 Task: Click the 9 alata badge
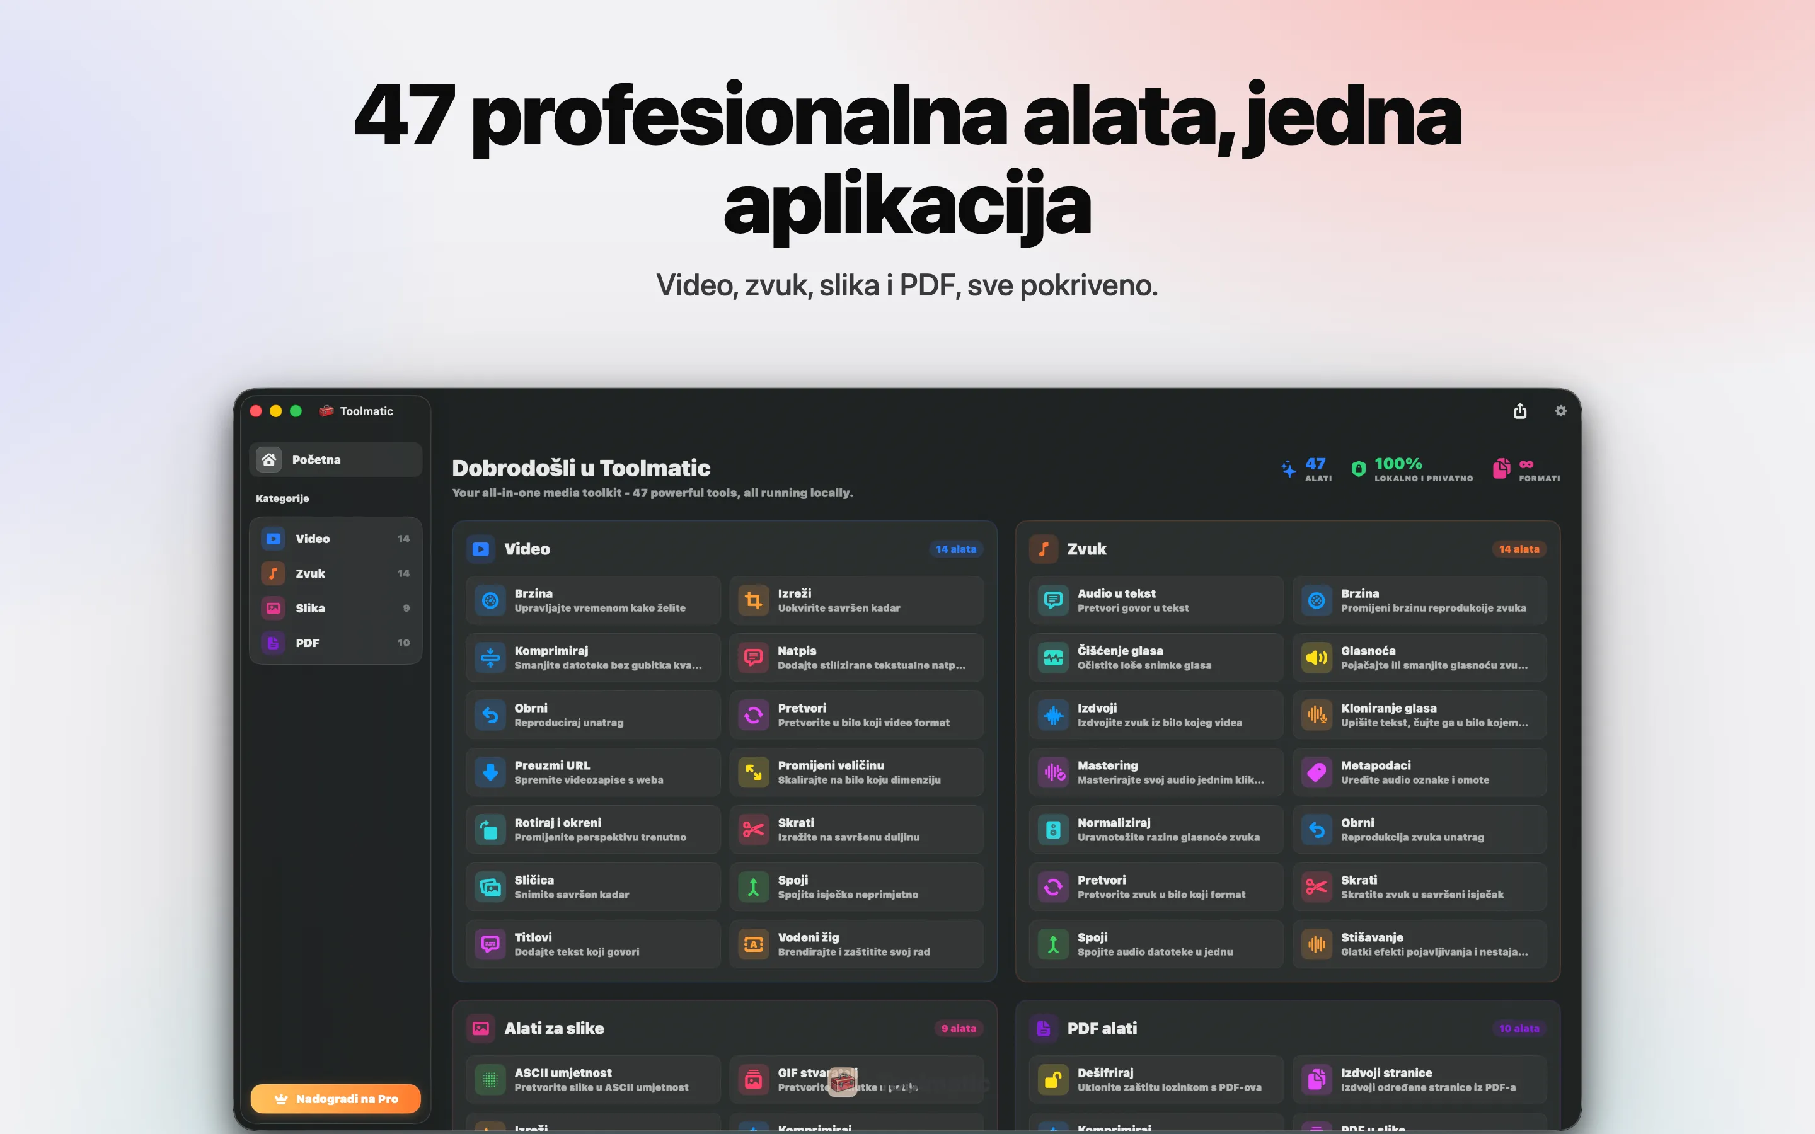click(x=959, y=1028)
